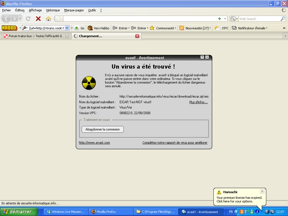Click the radioactive virus warning icon
Screen dimensions: 288x216
[x=89, y=83]
